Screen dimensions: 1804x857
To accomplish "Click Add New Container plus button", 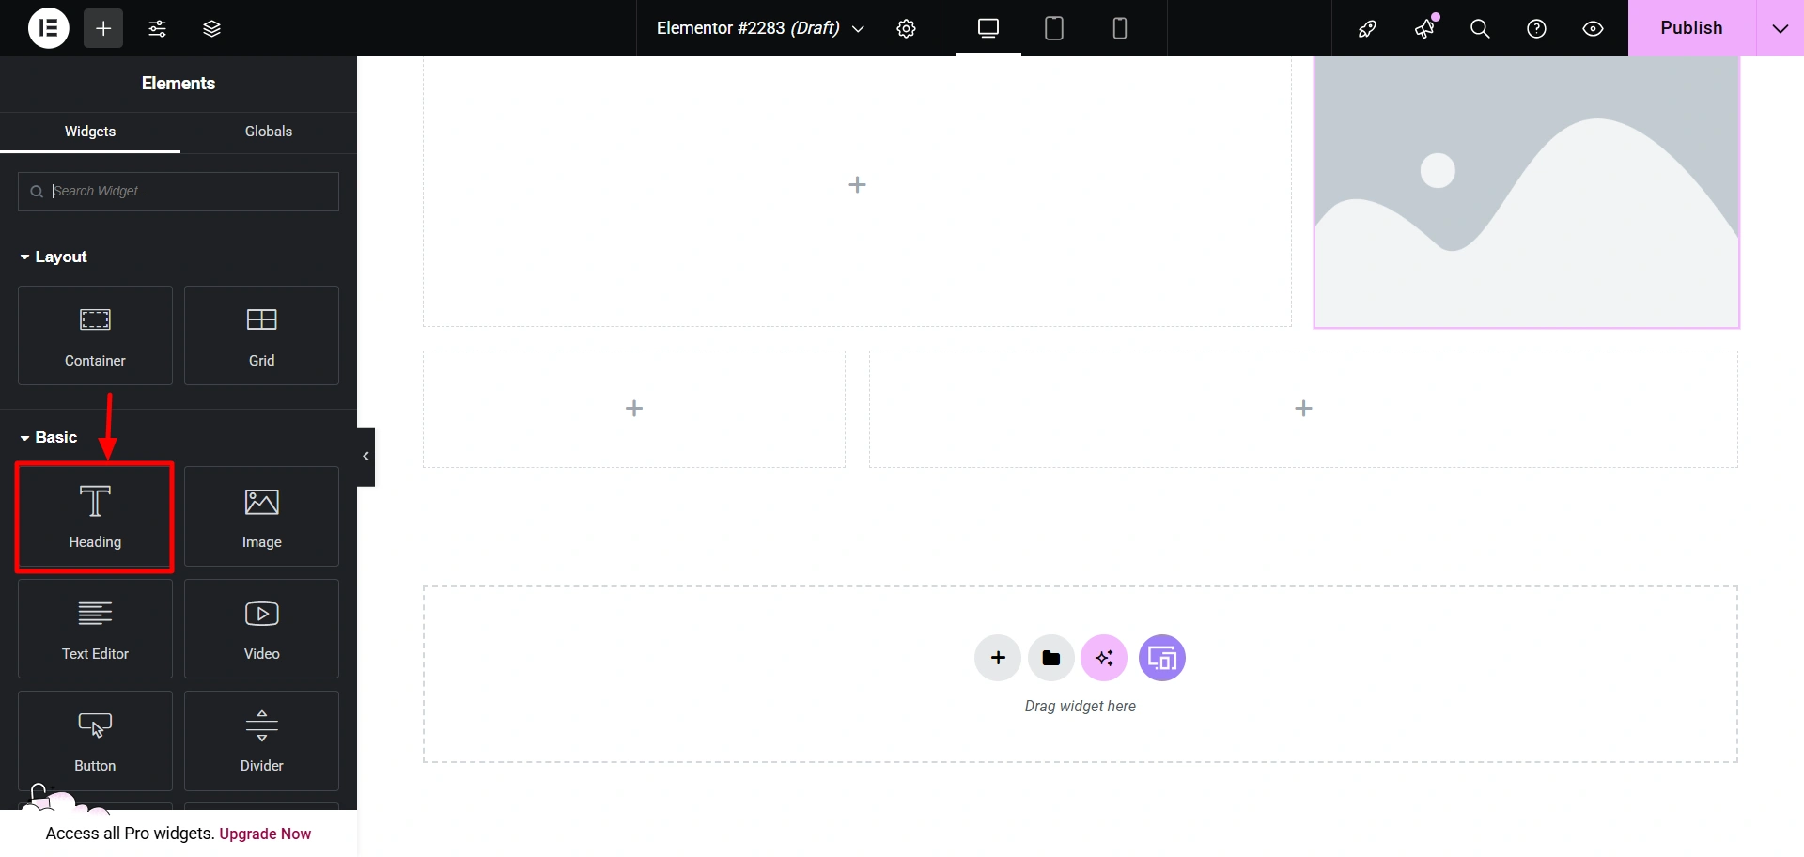I will click(x=998, y=658).
